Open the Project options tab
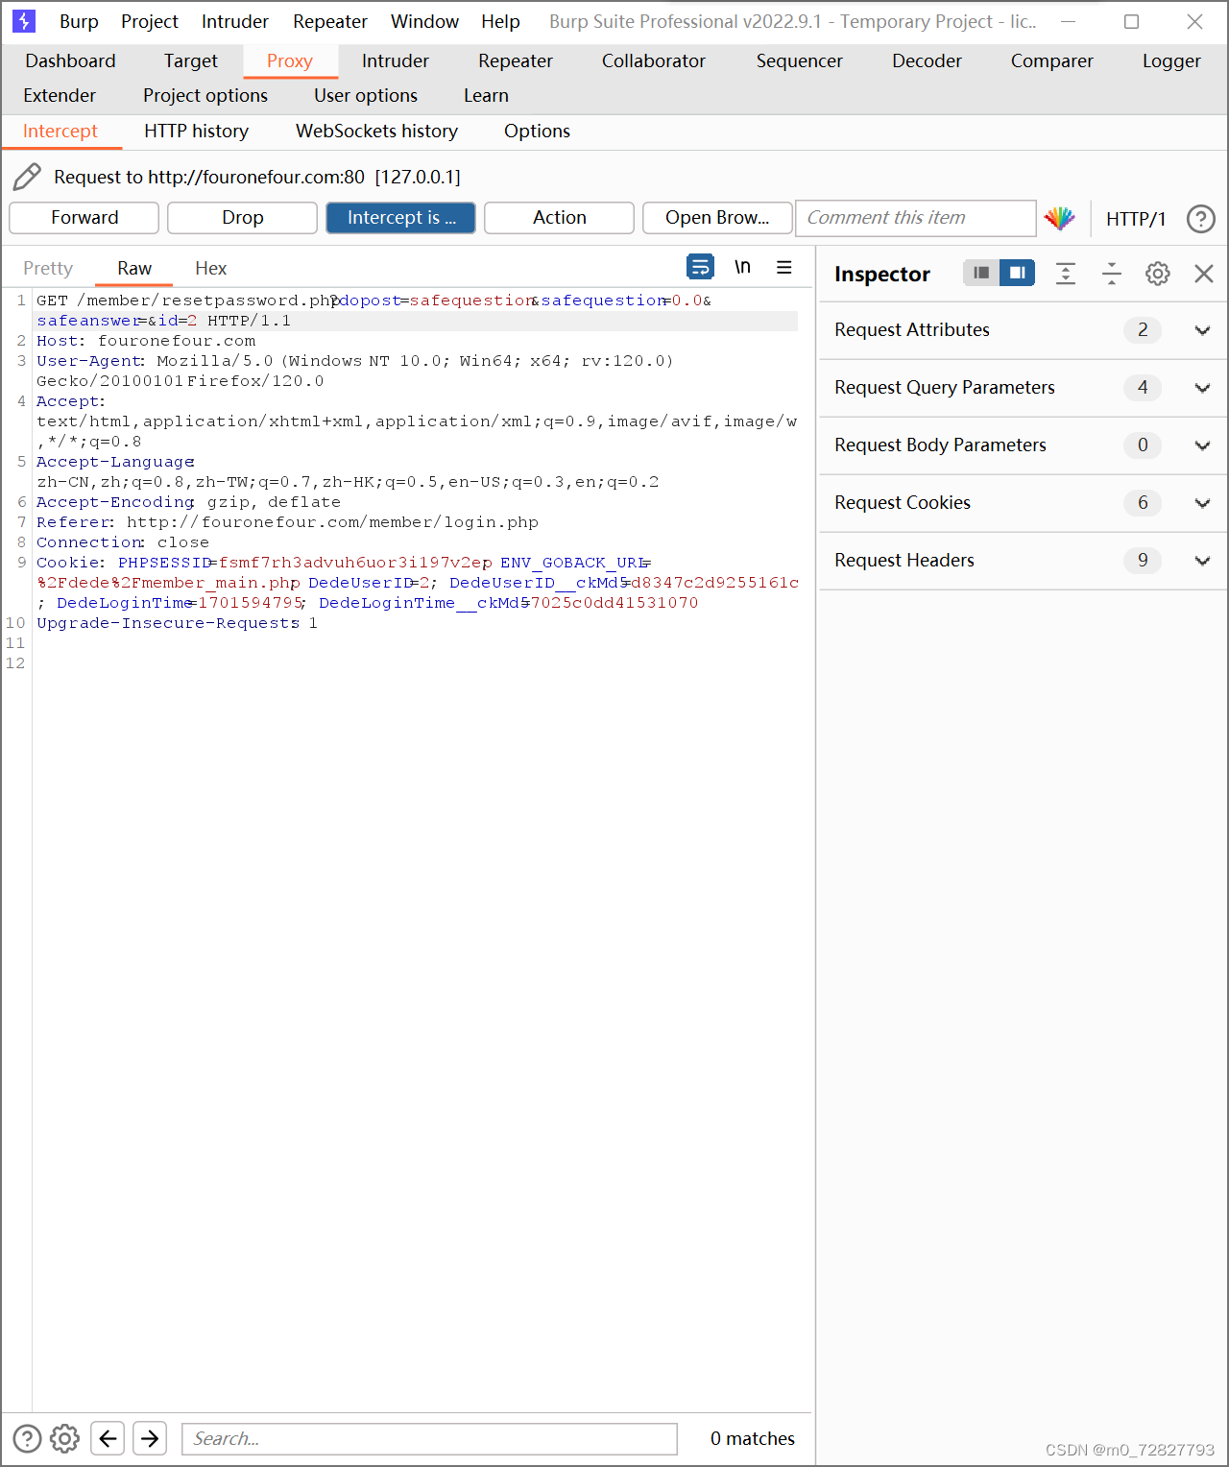Viewport: 1229px width, 1467px height. pos(205,95)
